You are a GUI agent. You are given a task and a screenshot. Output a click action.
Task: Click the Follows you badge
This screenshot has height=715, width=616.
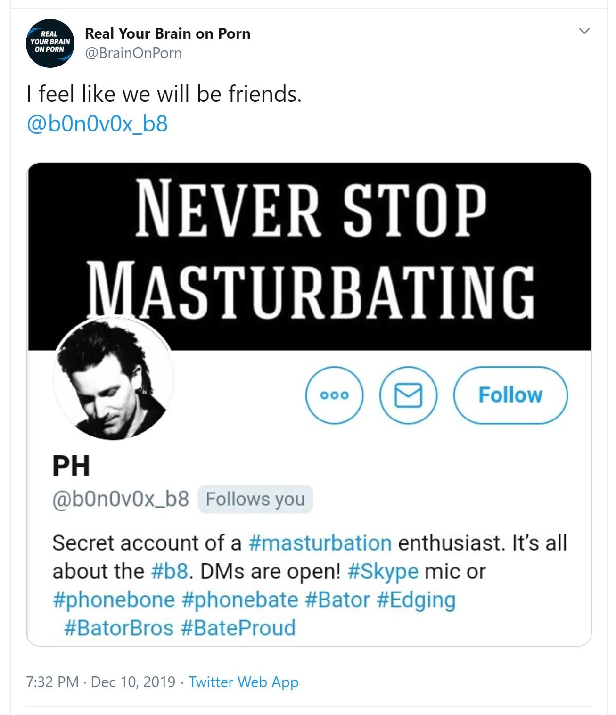[x=255, y=499]
